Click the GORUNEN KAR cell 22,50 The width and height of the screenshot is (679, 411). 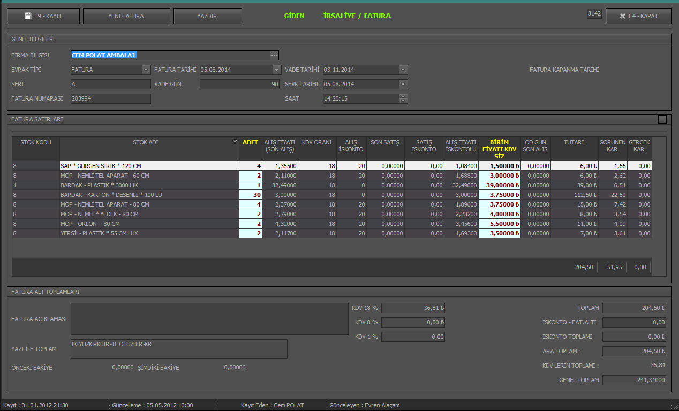[x=613, y=195]
